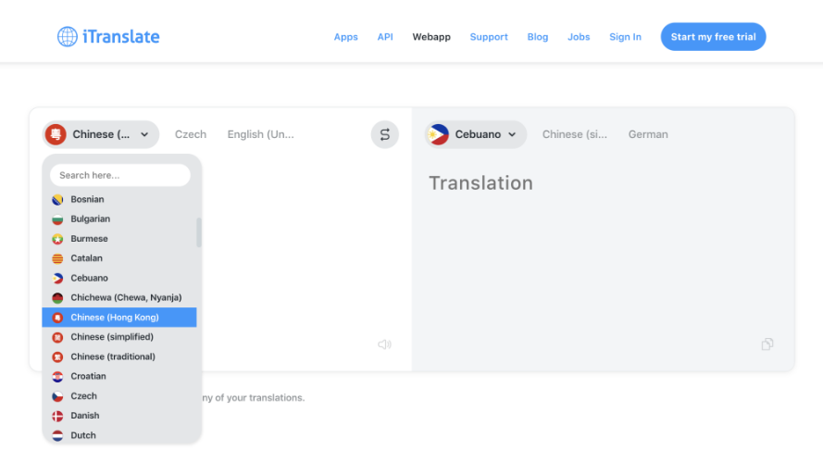Choose Burmese in the dropdown list
This screenshot has width=823, height=475.
pos(119,239)
